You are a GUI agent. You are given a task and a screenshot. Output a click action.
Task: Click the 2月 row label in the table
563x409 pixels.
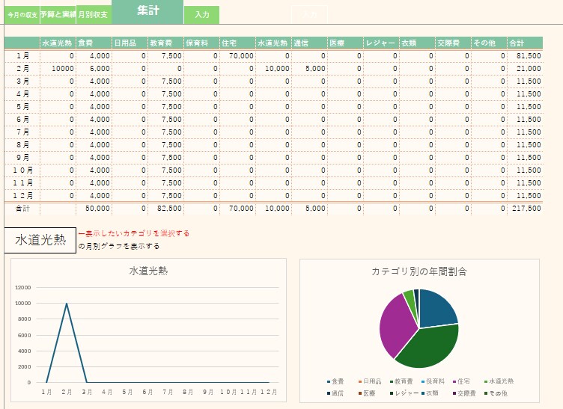[x=22, y=69]
